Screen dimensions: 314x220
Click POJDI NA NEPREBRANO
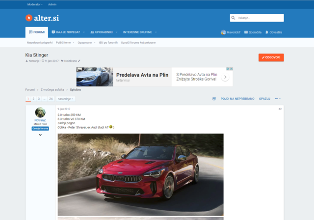[x=237, y=99]
